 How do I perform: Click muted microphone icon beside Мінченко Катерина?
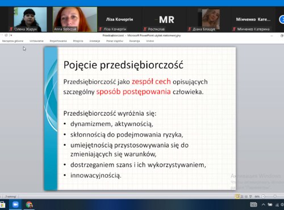pyautogui.click(x=234, y=29)
